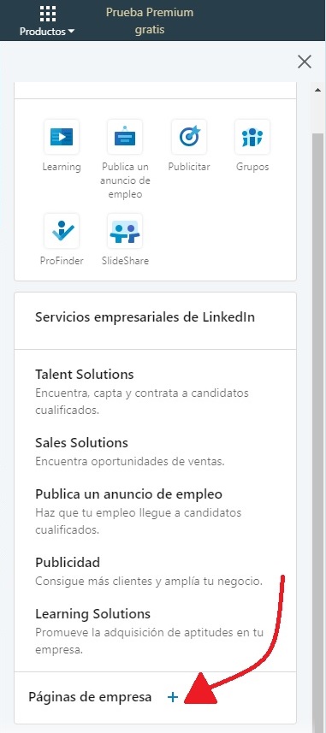This screenshot has height=733, width=326.
Task: Choose the Publica un anuncio de empleo service entry
Action: pos(128,494)
